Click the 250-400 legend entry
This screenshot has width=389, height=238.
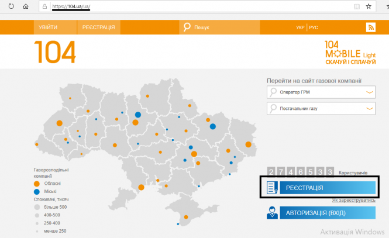pyautogui.click(x=52, y=223)
